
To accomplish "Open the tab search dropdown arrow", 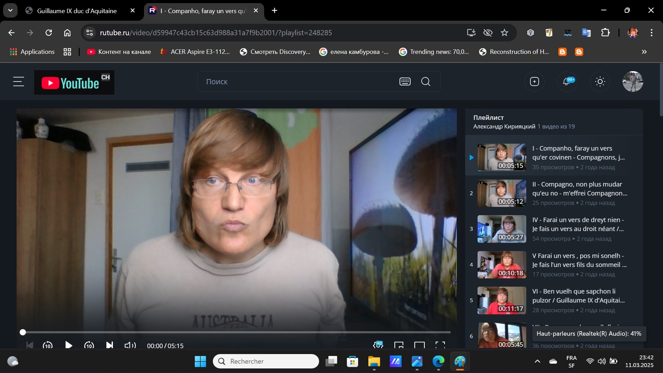I will [x=10, y=10].
